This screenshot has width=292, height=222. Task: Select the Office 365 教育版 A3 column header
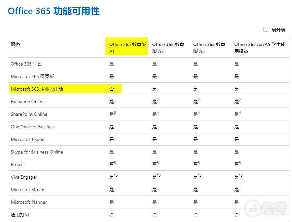(x=168, y=48)
